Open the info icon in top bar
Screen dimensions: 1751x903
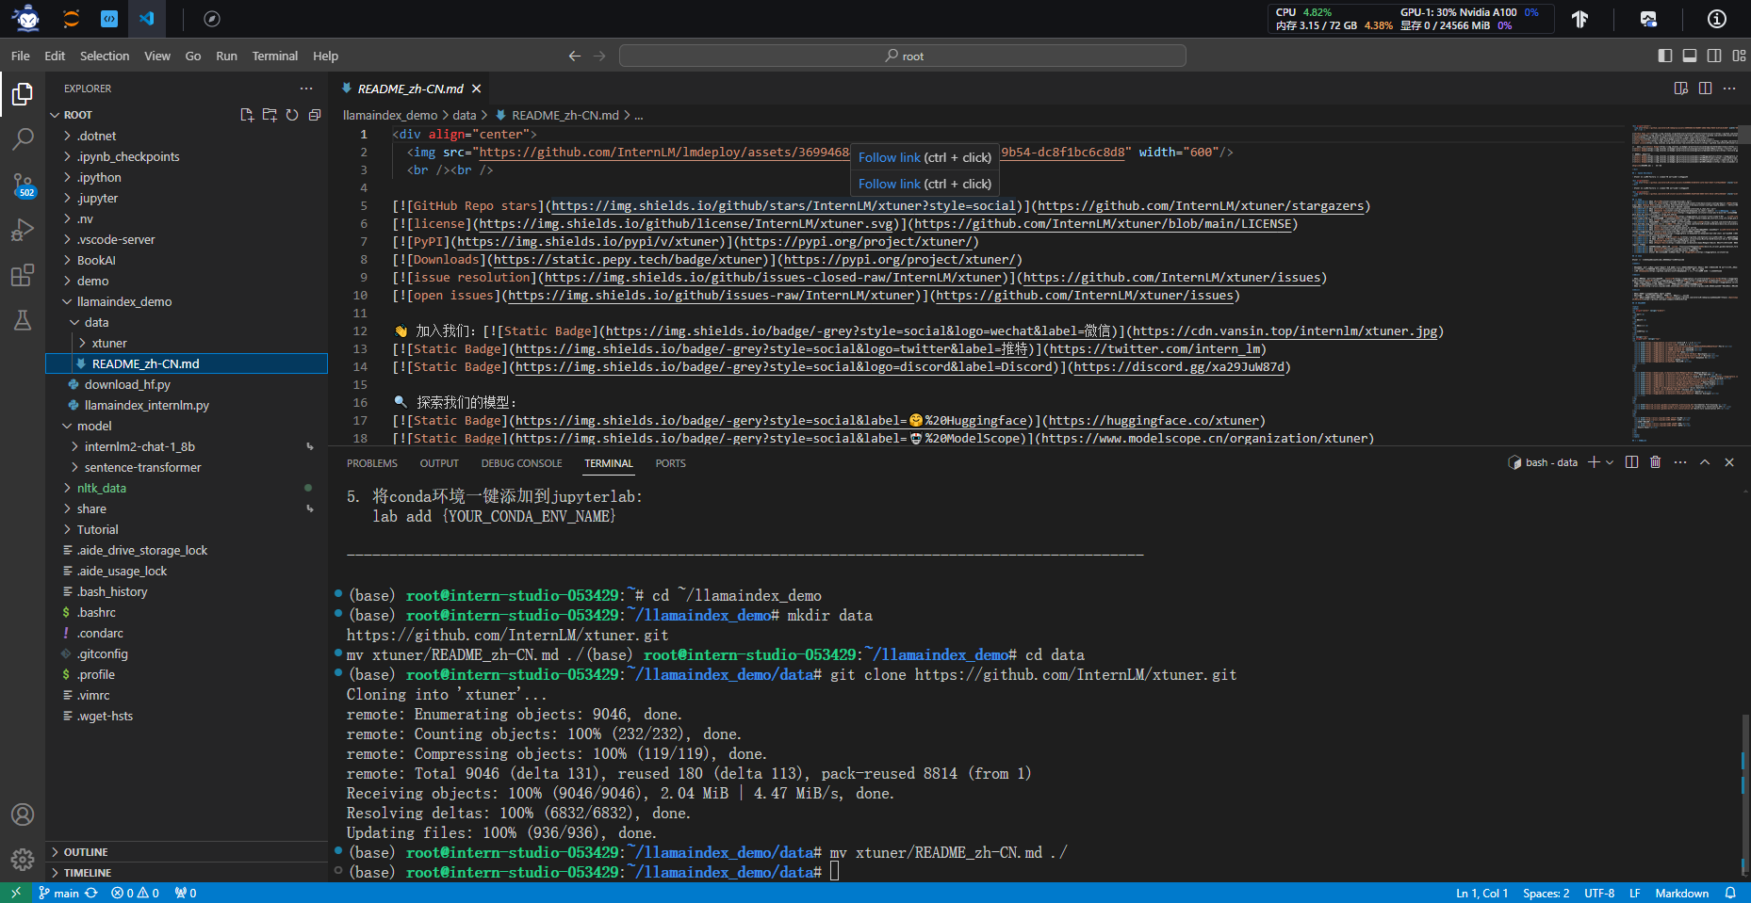(1717, 19)
